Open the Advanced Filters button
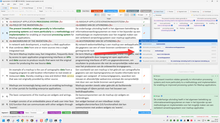 pos(111,11)
